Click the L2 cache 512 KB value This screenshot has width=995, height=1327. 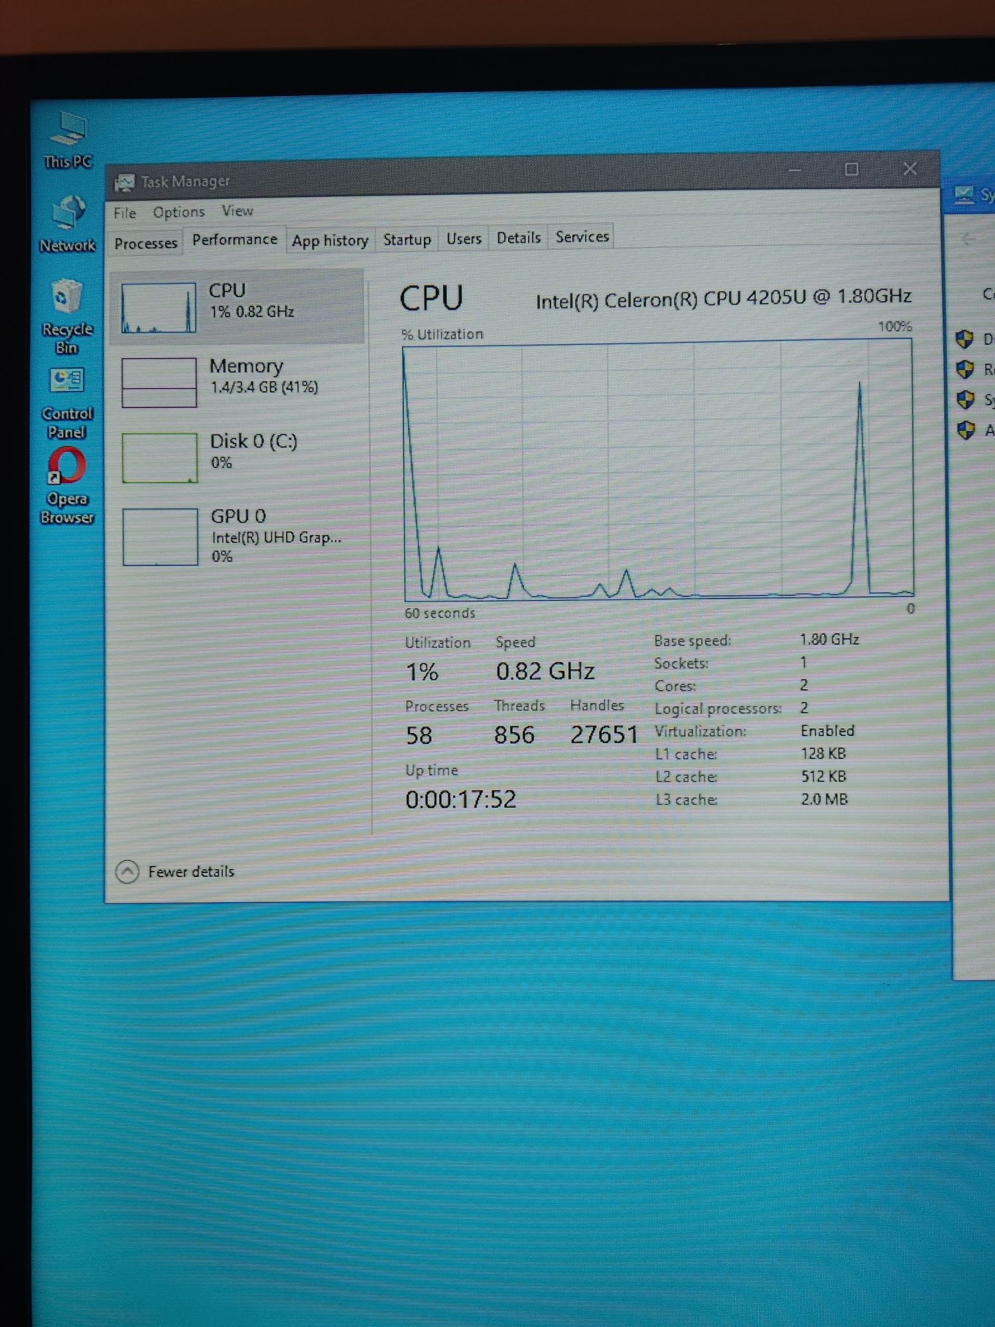823,776
